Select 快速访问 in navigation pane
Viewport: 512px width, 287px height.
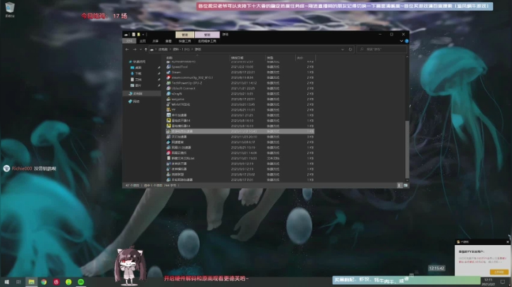[139, 62]
